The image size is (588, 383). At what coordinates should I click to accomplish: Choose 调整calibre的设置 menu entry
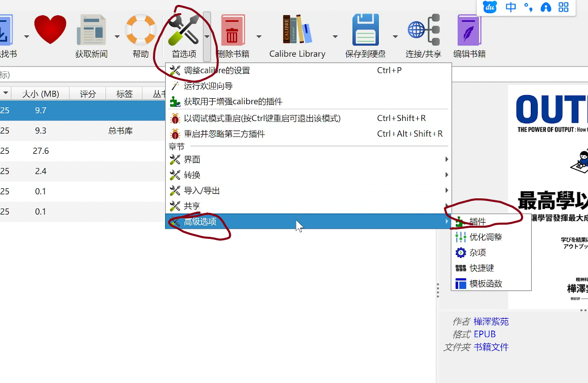click(217, 70)
